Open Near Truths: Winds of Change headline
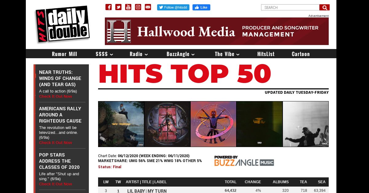The width and height of the screenshot is (369, 193). 60,78
